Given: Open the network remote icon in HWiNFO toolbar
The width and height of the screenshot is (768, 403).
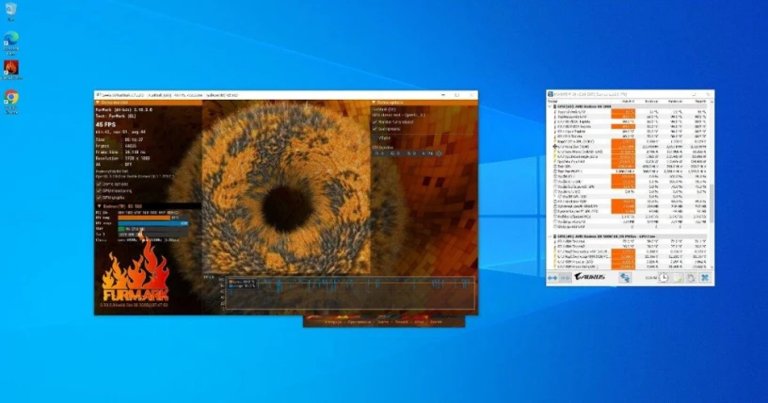Looking at the screenshot, I should pyautogui.click(x=625, y=278).
